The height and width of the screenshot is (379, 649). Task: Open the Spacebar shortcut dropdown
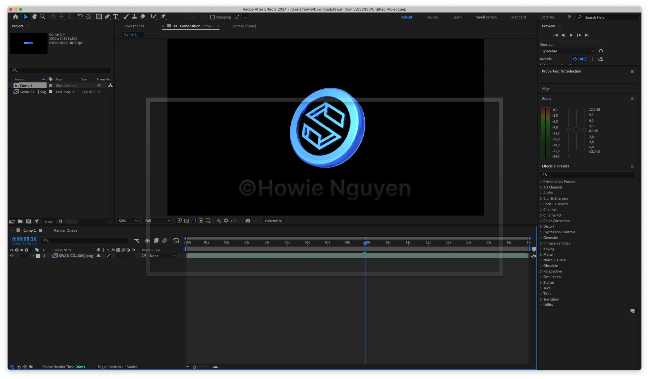click(568, 51)
